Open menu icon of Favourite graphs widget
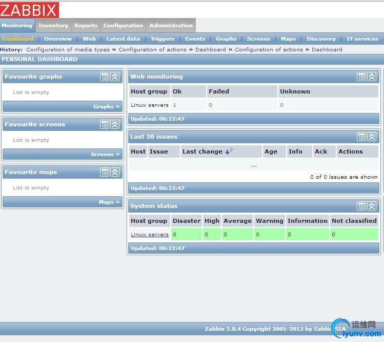The height and width of the screenshot is (342, 384). coord(105,77)
